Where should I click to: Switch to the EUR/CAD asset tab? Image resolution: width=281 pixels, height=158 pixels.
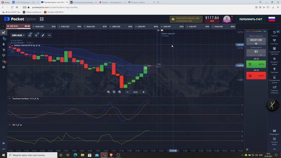point(70,26)
